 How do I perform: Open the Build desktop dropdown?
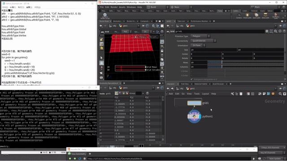click(157, 7)
